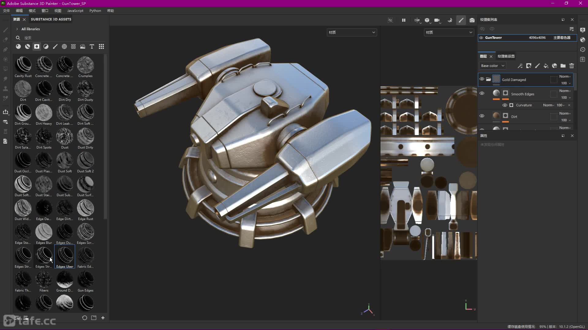Screen dimensions: 588x330
Task: Delete layer with trash icon
Action: coord(571,66)
